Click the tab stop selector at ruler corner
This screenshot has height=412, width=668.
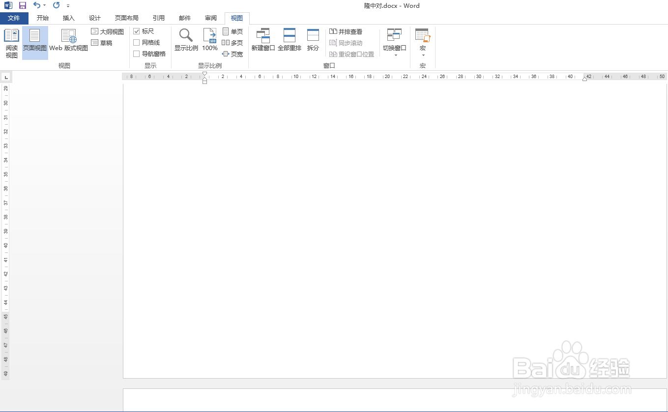[6, 77]
